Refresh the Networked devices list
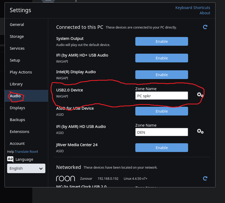The height and width of the screenshot is (203, 225). (x=205, y=178)
